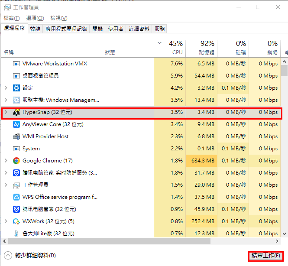Expand the WXWork (32 位元) group
The height and width of the screenshot is (266, 288).
coord(6,221)
